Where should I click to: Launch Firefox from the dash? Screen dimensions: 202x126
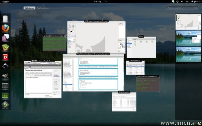(5, 28)
